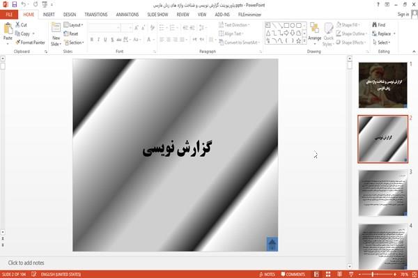Toggle Bold formatting

pos(92,40)
